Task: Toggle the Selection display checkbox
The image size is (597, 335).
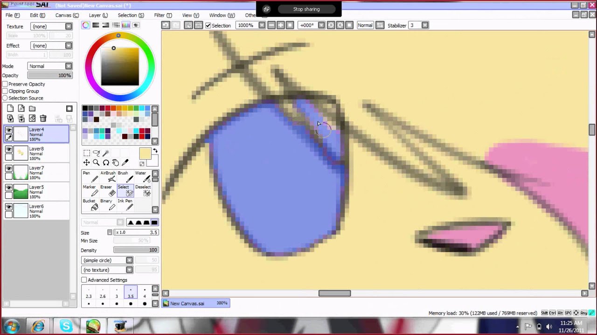Action: pyautogui.click(x=208, y=25)
